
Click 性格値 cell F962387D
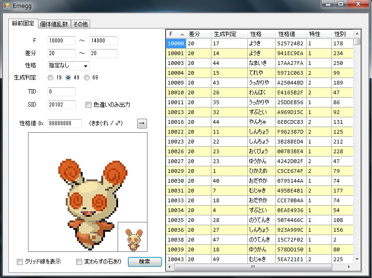click(291, 132)
